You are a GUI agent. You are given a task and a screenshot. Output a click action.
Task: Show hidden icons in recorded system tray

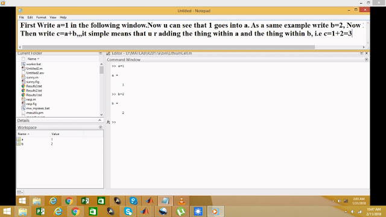click(333, 201)
